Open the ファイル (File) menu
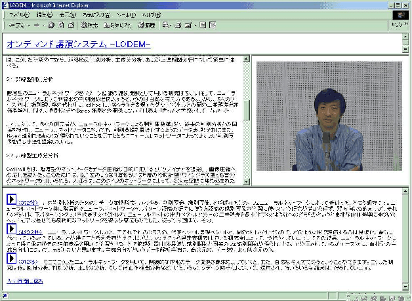This screenshot has width=412, height=301. [x=18, y=14]
